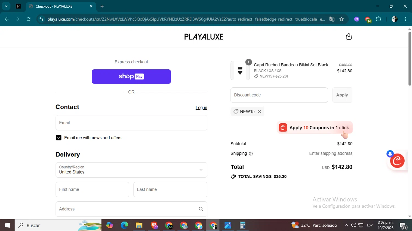The width and height of the screenshot is (412, 231).
Task: Remove the NEW15 discount code
Action: [259, 112]
